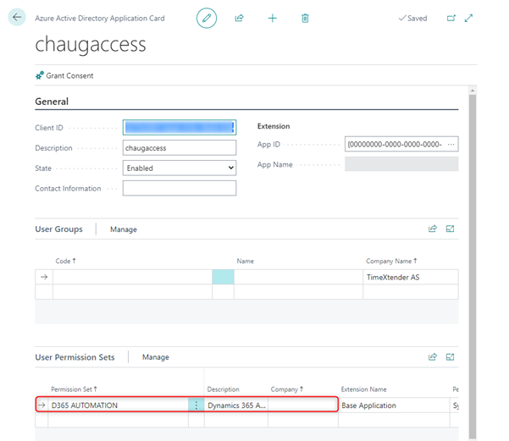The height and width of the screenshot is (441, 509).
Task: Click share icon in User Permission Sets
Action: pyautogui.click(x=433, y=357)
